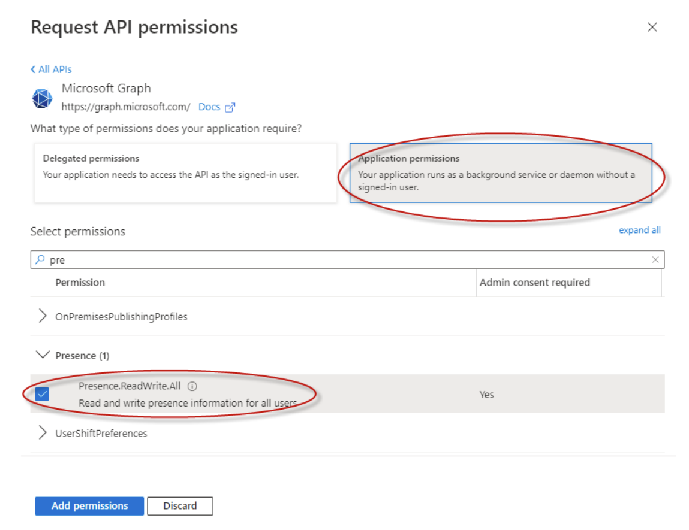Image resolution: width=689 pixels, height=530 pixels.
Task: Click the Microsoft Graph title text
Action: pos(106,88)
